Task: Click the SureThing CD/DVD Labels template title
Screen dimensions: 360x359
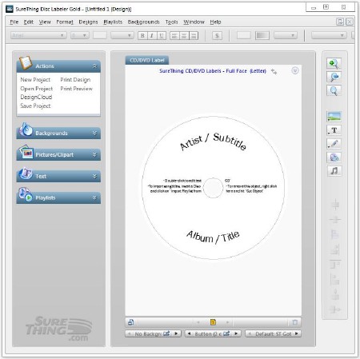Action: click(x=213, y=71)
